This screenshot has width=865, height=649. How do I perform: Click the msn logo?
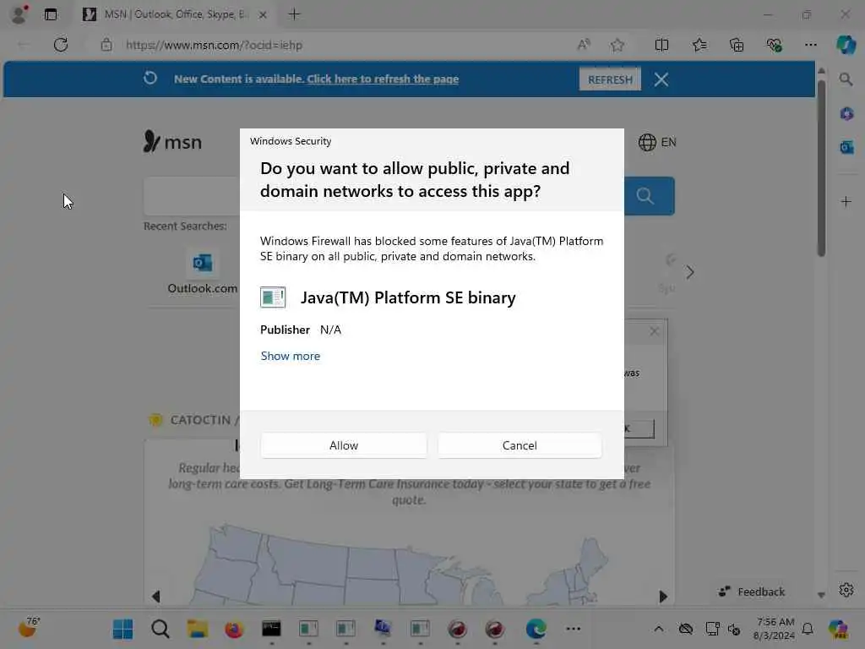pos(172,142)
